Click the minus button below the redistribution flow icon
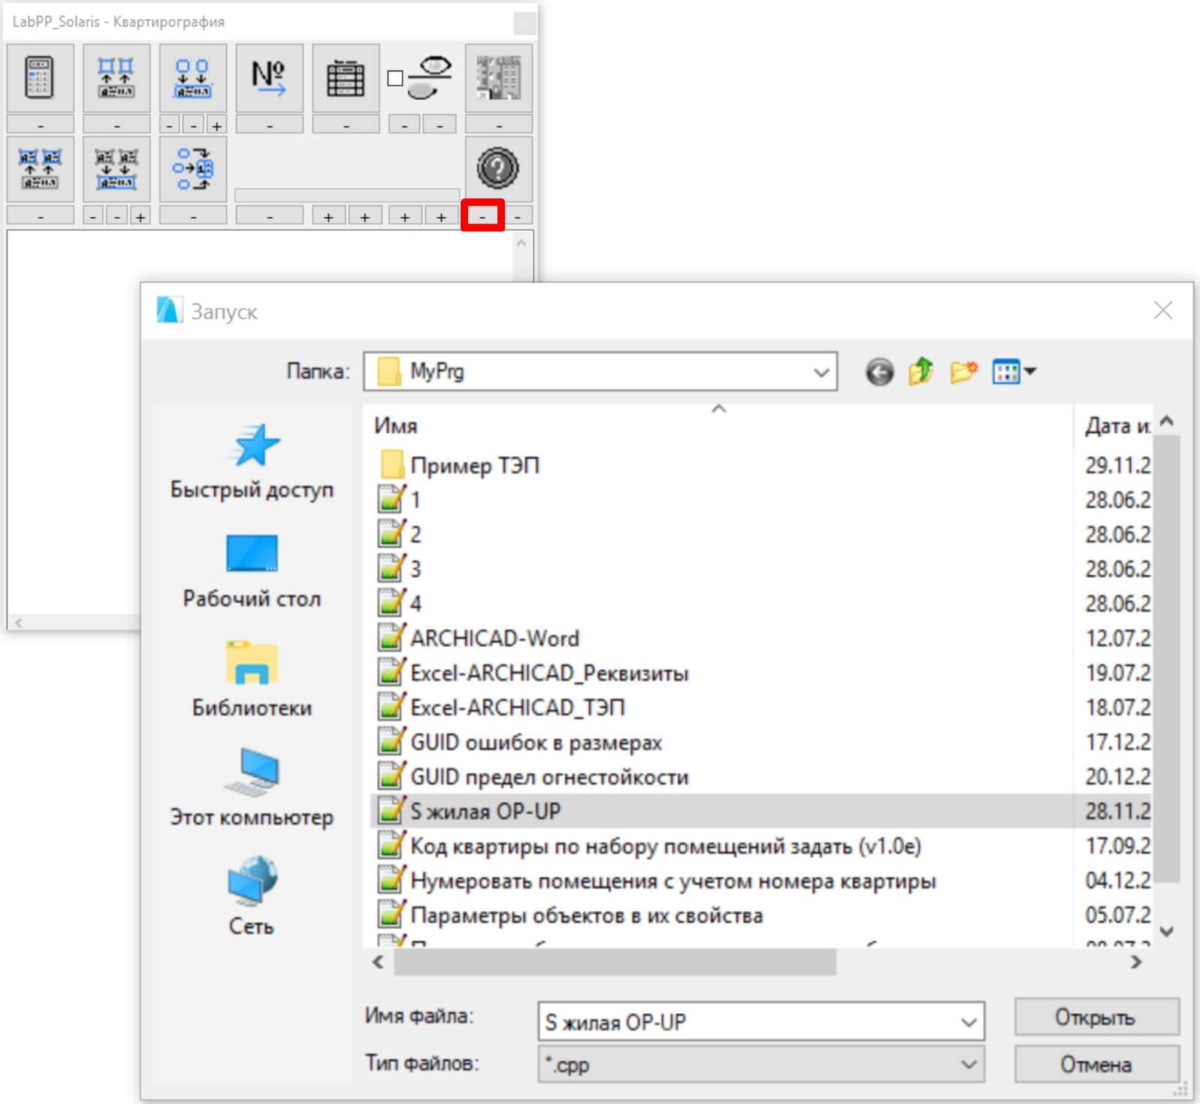Screen dimensions: 1200x1104 coord(192,216)
